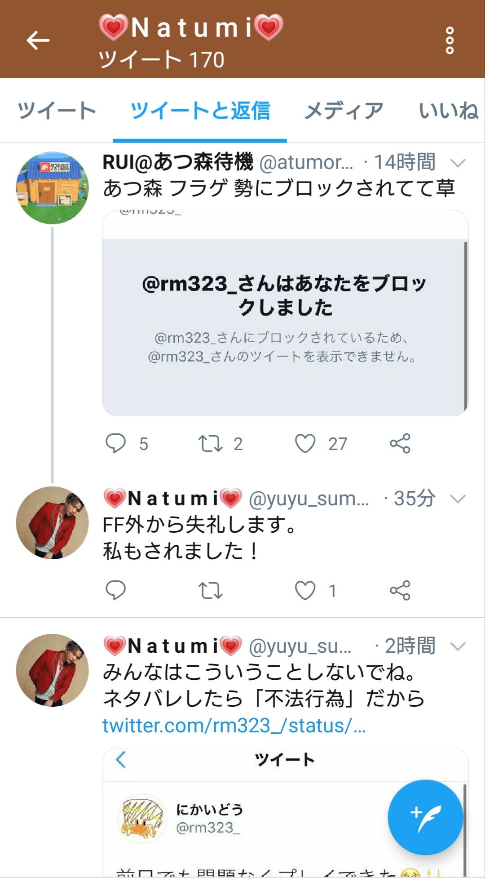Screen dimensions: 485x878
Task: Expand menu on Natumi's 2時間 tweet
Action: (458, 646)
